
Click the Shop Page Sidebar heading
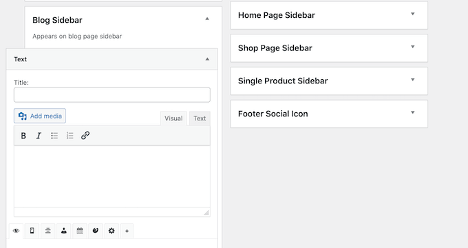tap(275, 48)
